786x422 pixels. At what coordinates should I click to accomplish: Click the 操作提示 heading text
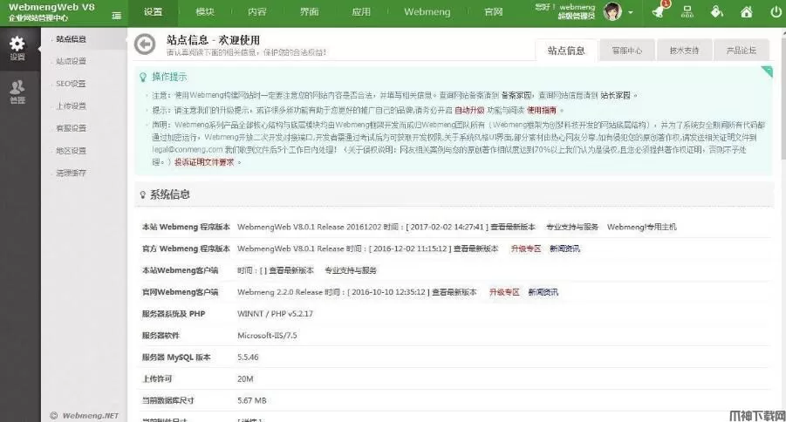coord(169,77)
